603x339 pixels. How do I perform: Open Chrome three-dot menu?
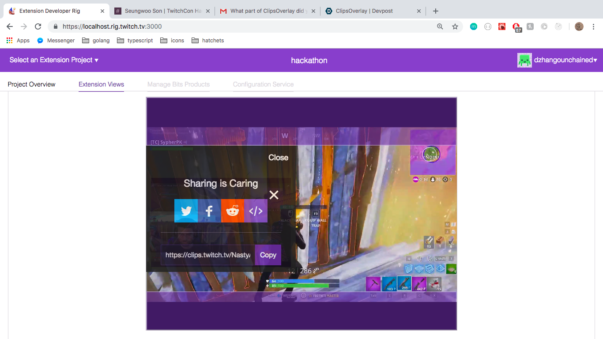(594, 26)
